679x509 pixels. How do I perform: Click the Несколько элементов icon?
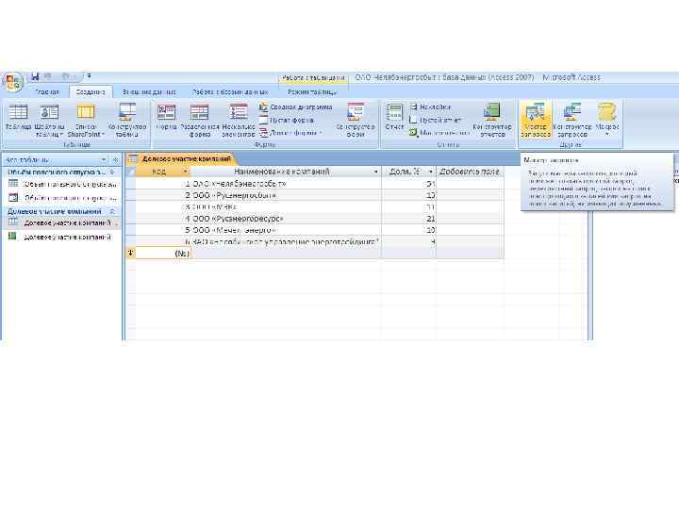point(239,121)
